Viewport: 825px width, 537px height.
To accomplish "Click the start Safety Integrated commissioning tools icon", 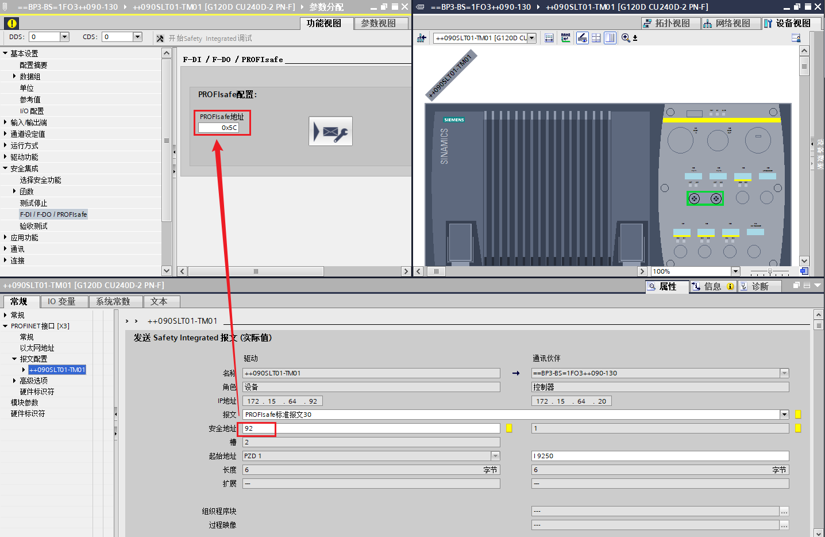I will 160,39.
